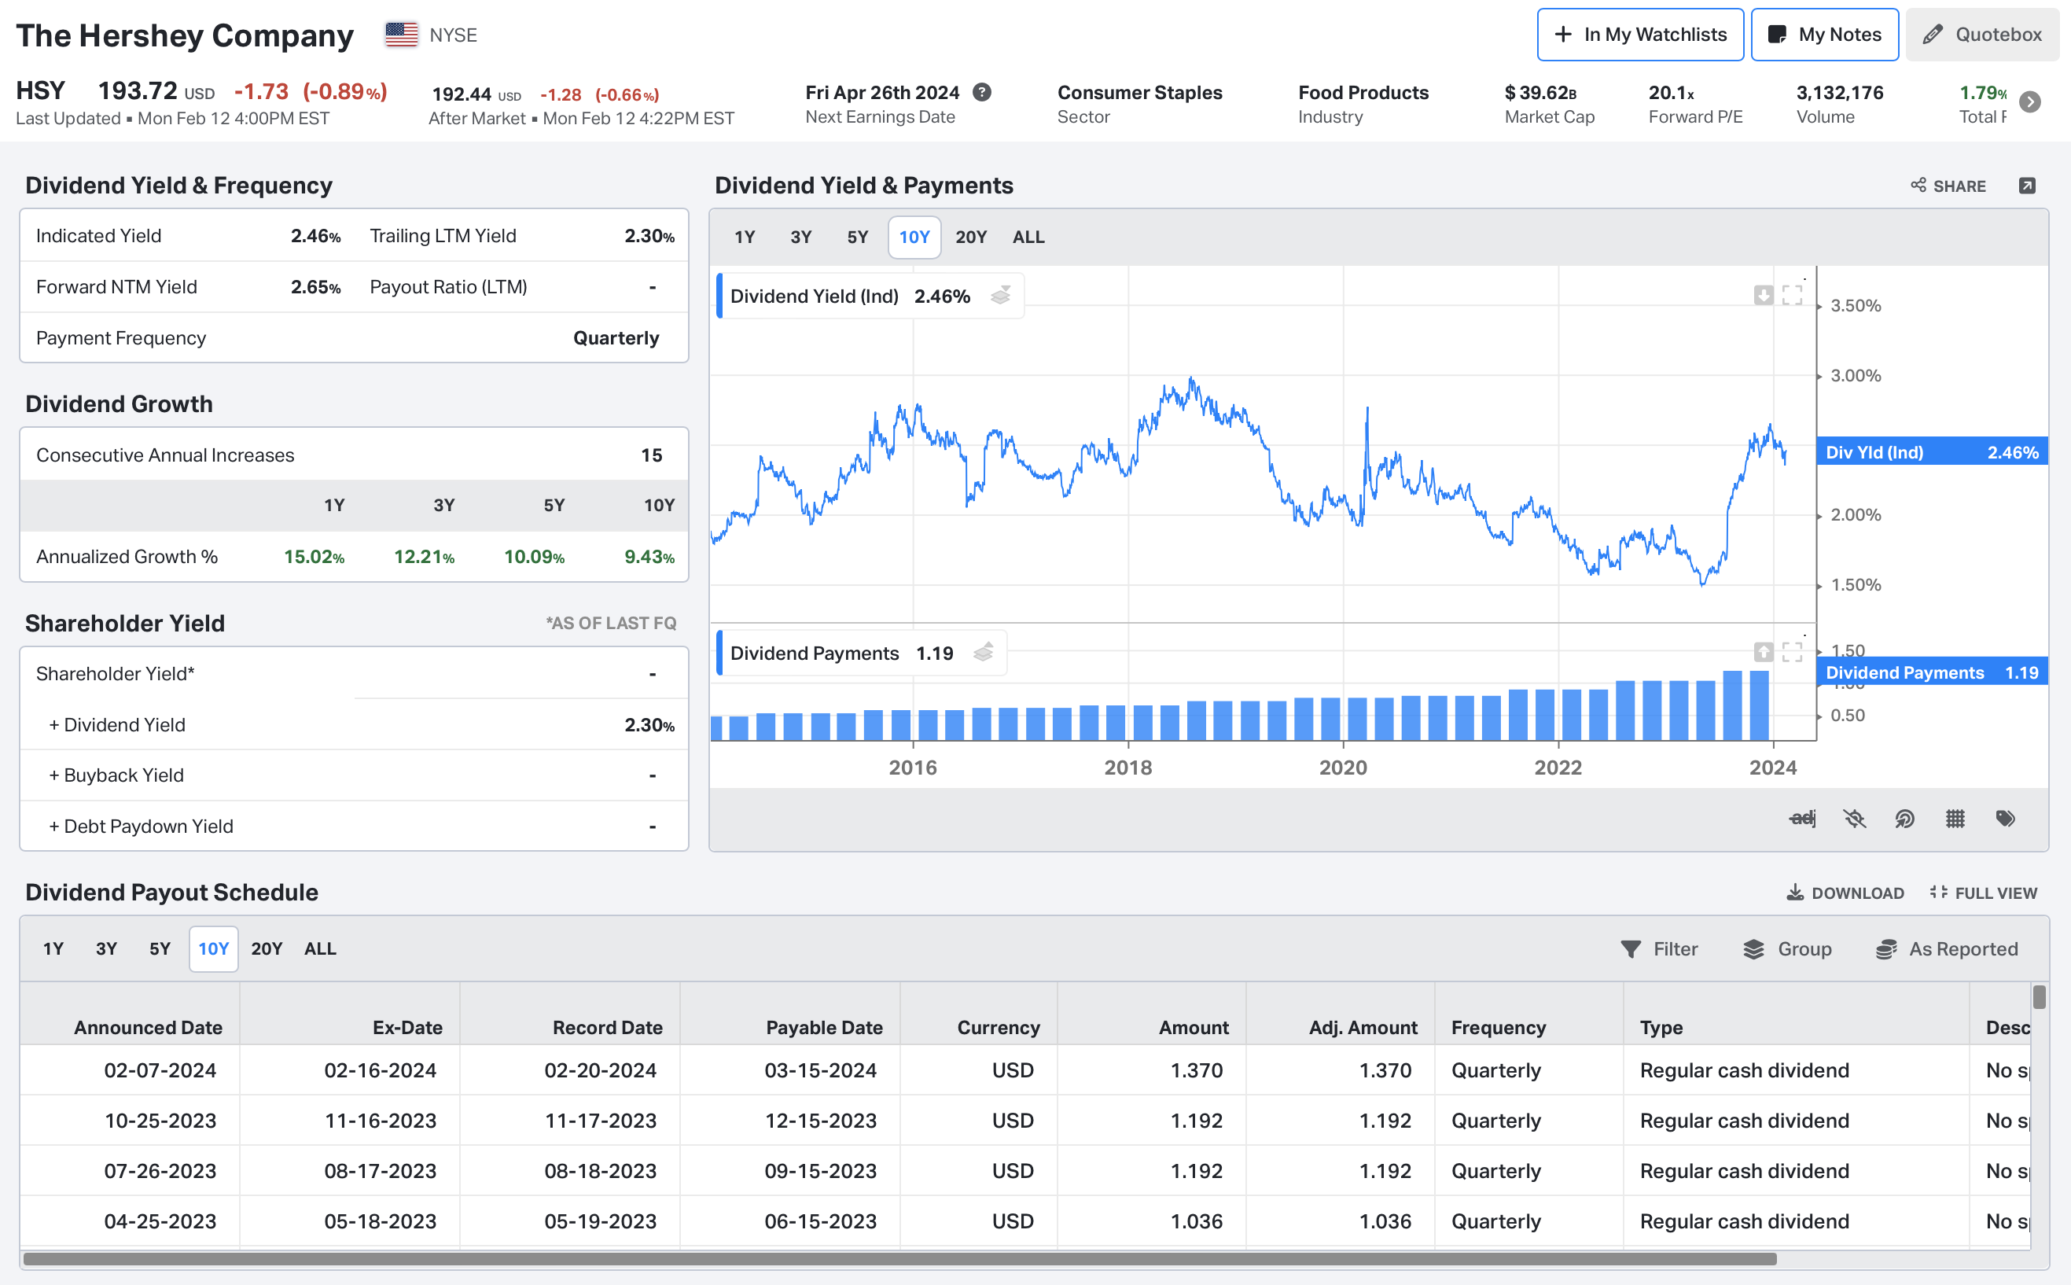Download the dividend payout schedule

pos(1845,893)
